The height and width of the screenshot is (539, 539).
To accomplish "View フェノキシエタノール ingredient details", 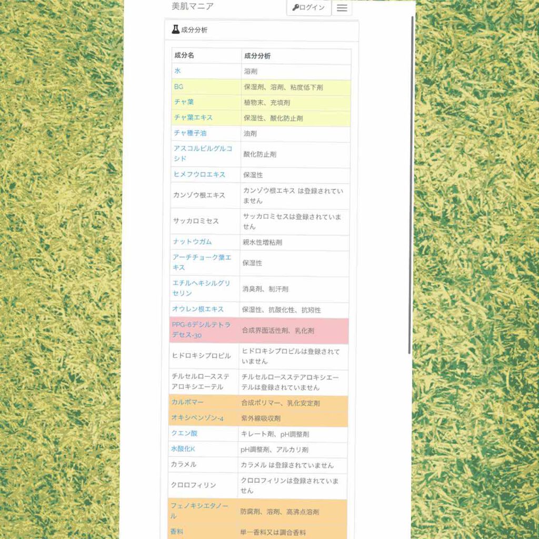I will (x=199, y=511).
